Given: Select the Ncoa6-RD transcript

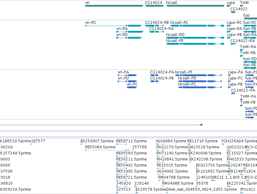Looking at the screenshot, I should [x=195, y=38].
